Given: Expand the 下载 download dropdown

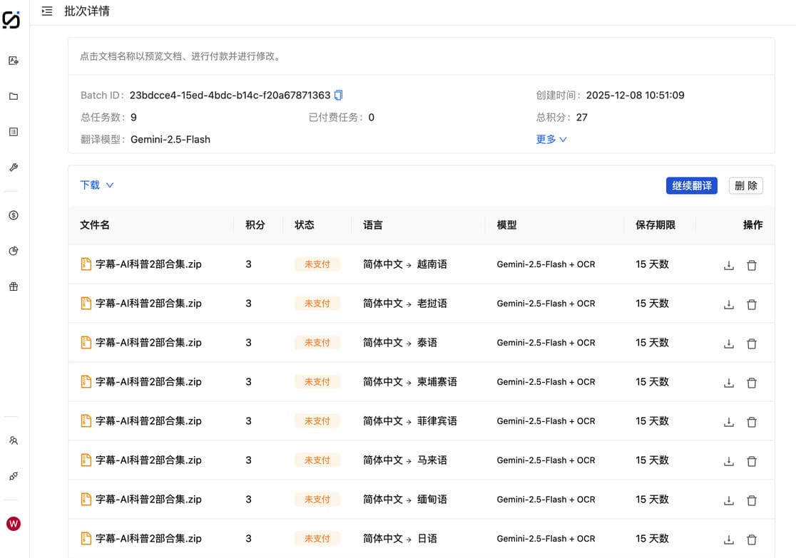Looking at the screenshot, I should 97,185.
